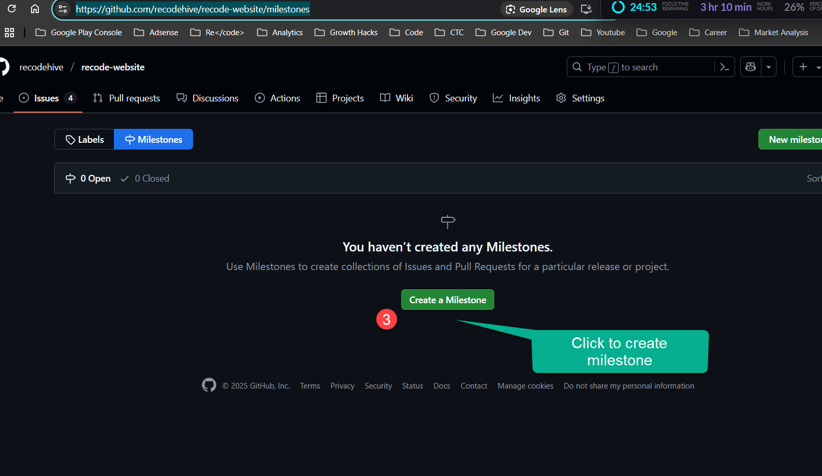Switch to the Pull requests tab
The width and height of the screenshot is (822, 476).
coord(127,98)
